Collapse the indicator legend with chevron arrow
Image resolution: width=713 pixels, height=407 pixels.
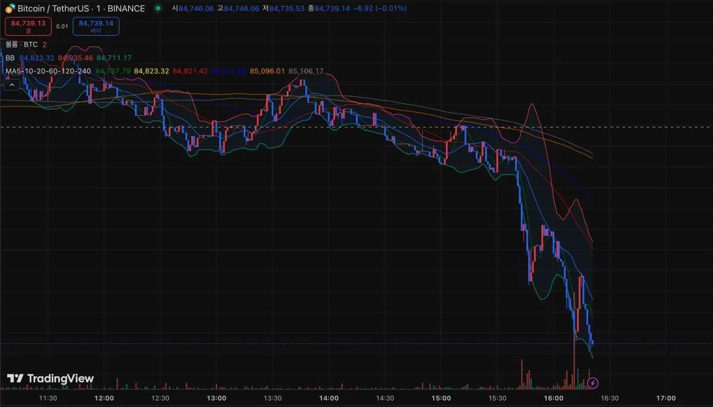12,85
